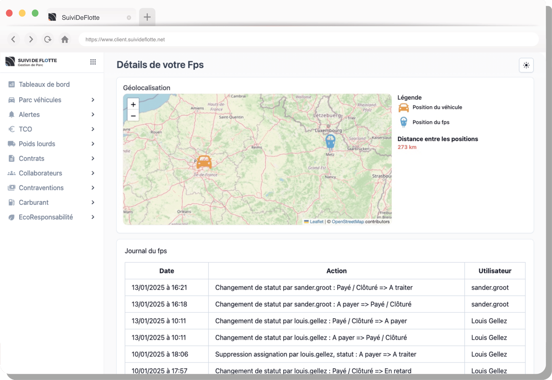The width and height of the screenshot is (552, 380).
Task: Click the Suivi de Flotte logo
Action: pos(31,62)
